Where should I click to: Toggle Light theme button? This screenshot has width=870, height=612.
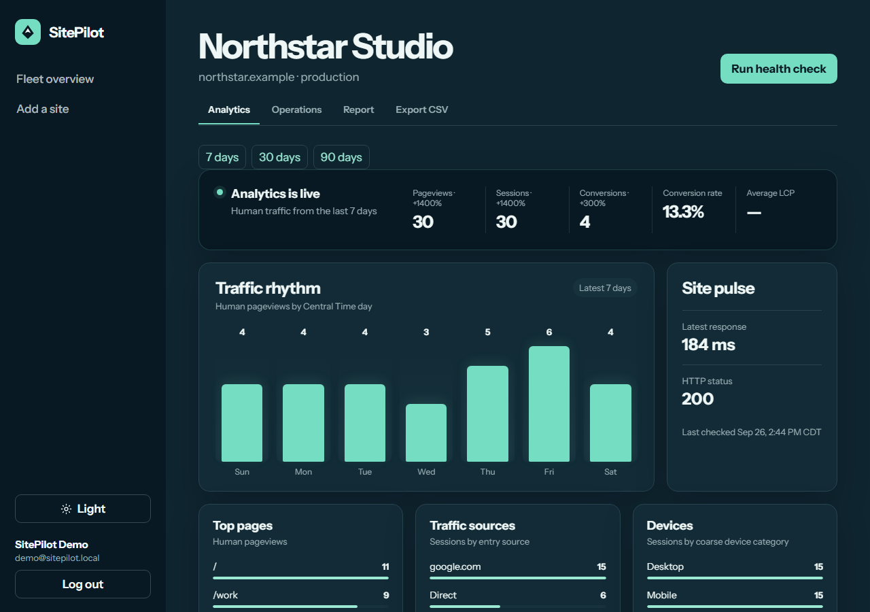(x=83, y=509)
